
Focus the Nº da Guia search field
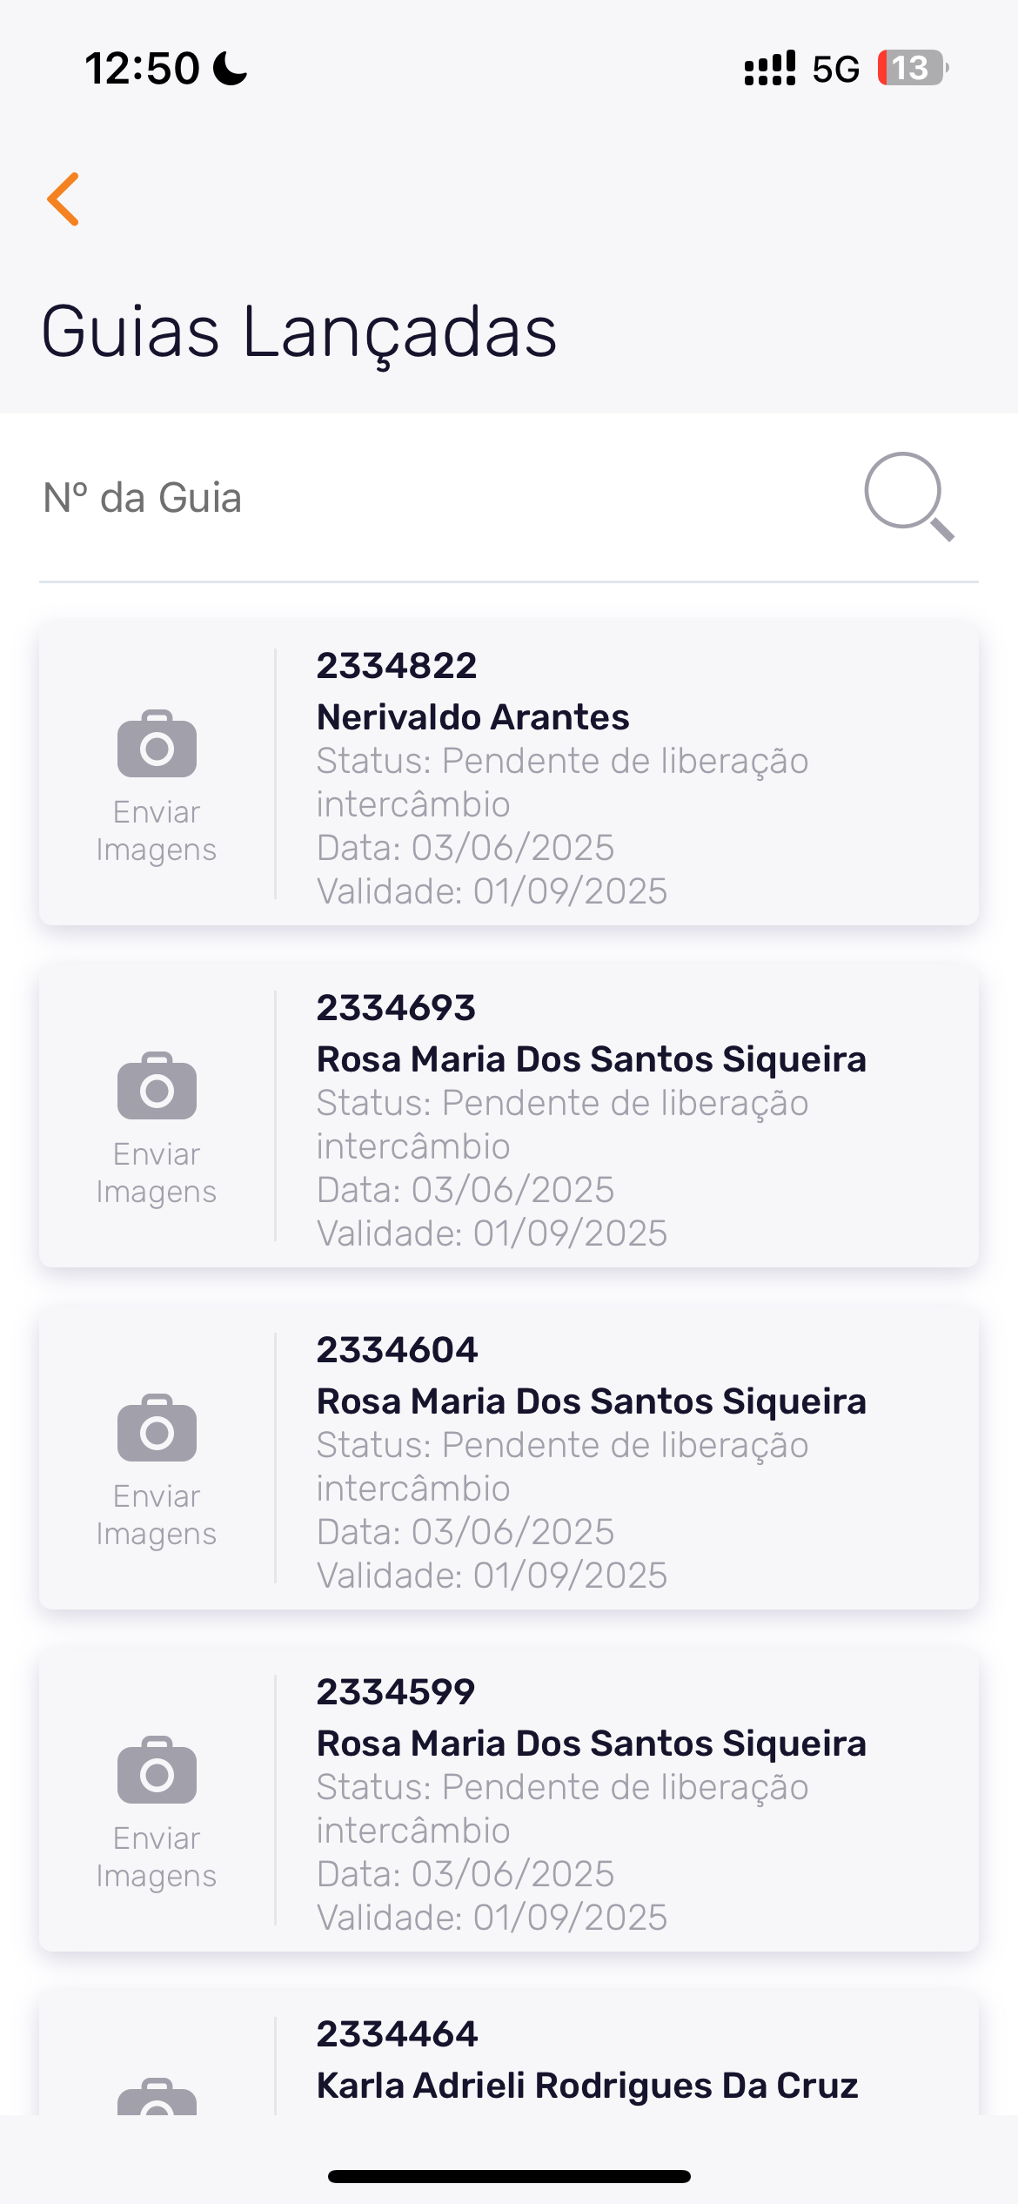coord(435,498)
